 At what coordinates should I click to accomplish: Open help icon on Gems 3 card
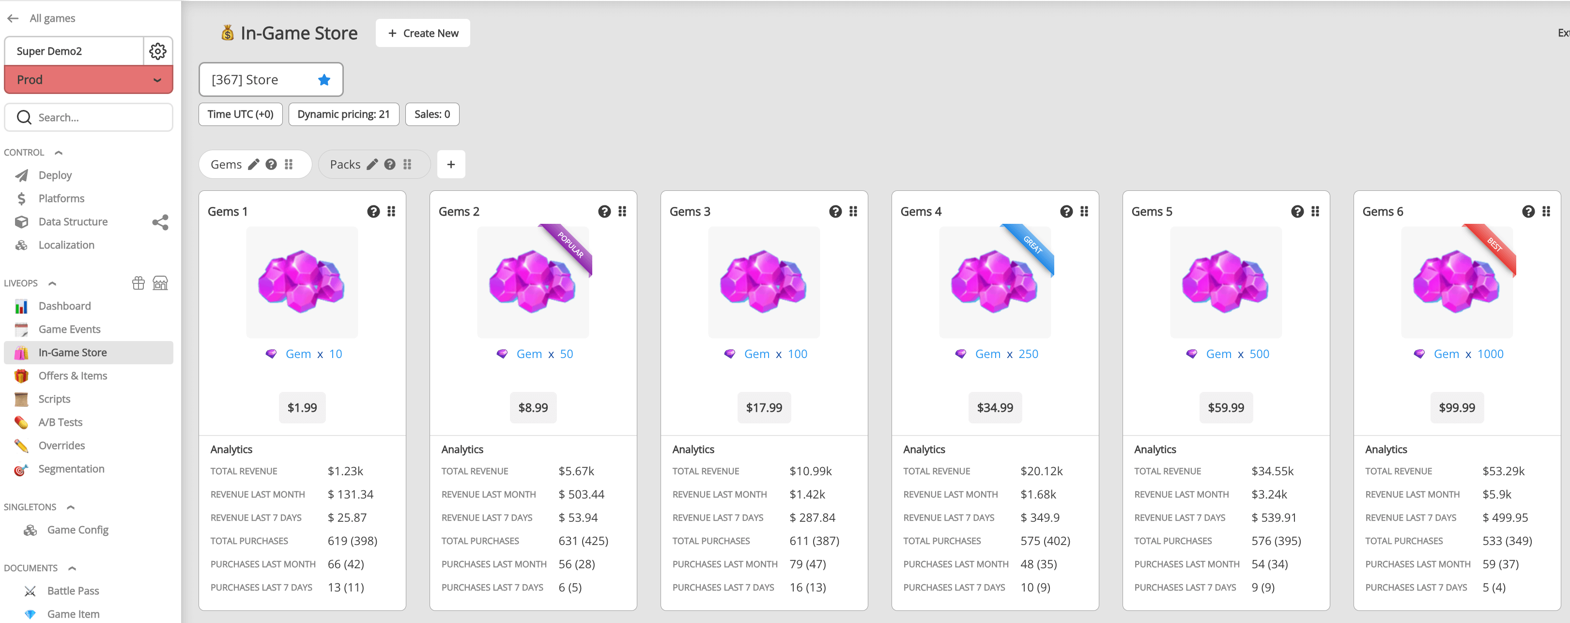pos(835,212)
